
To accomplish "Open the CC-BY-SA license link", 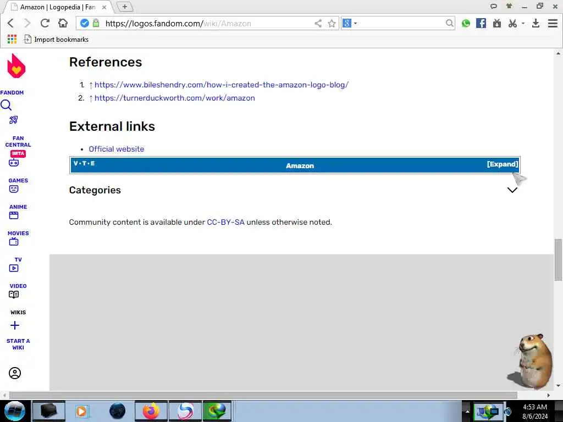I will (x=225, y=222).
